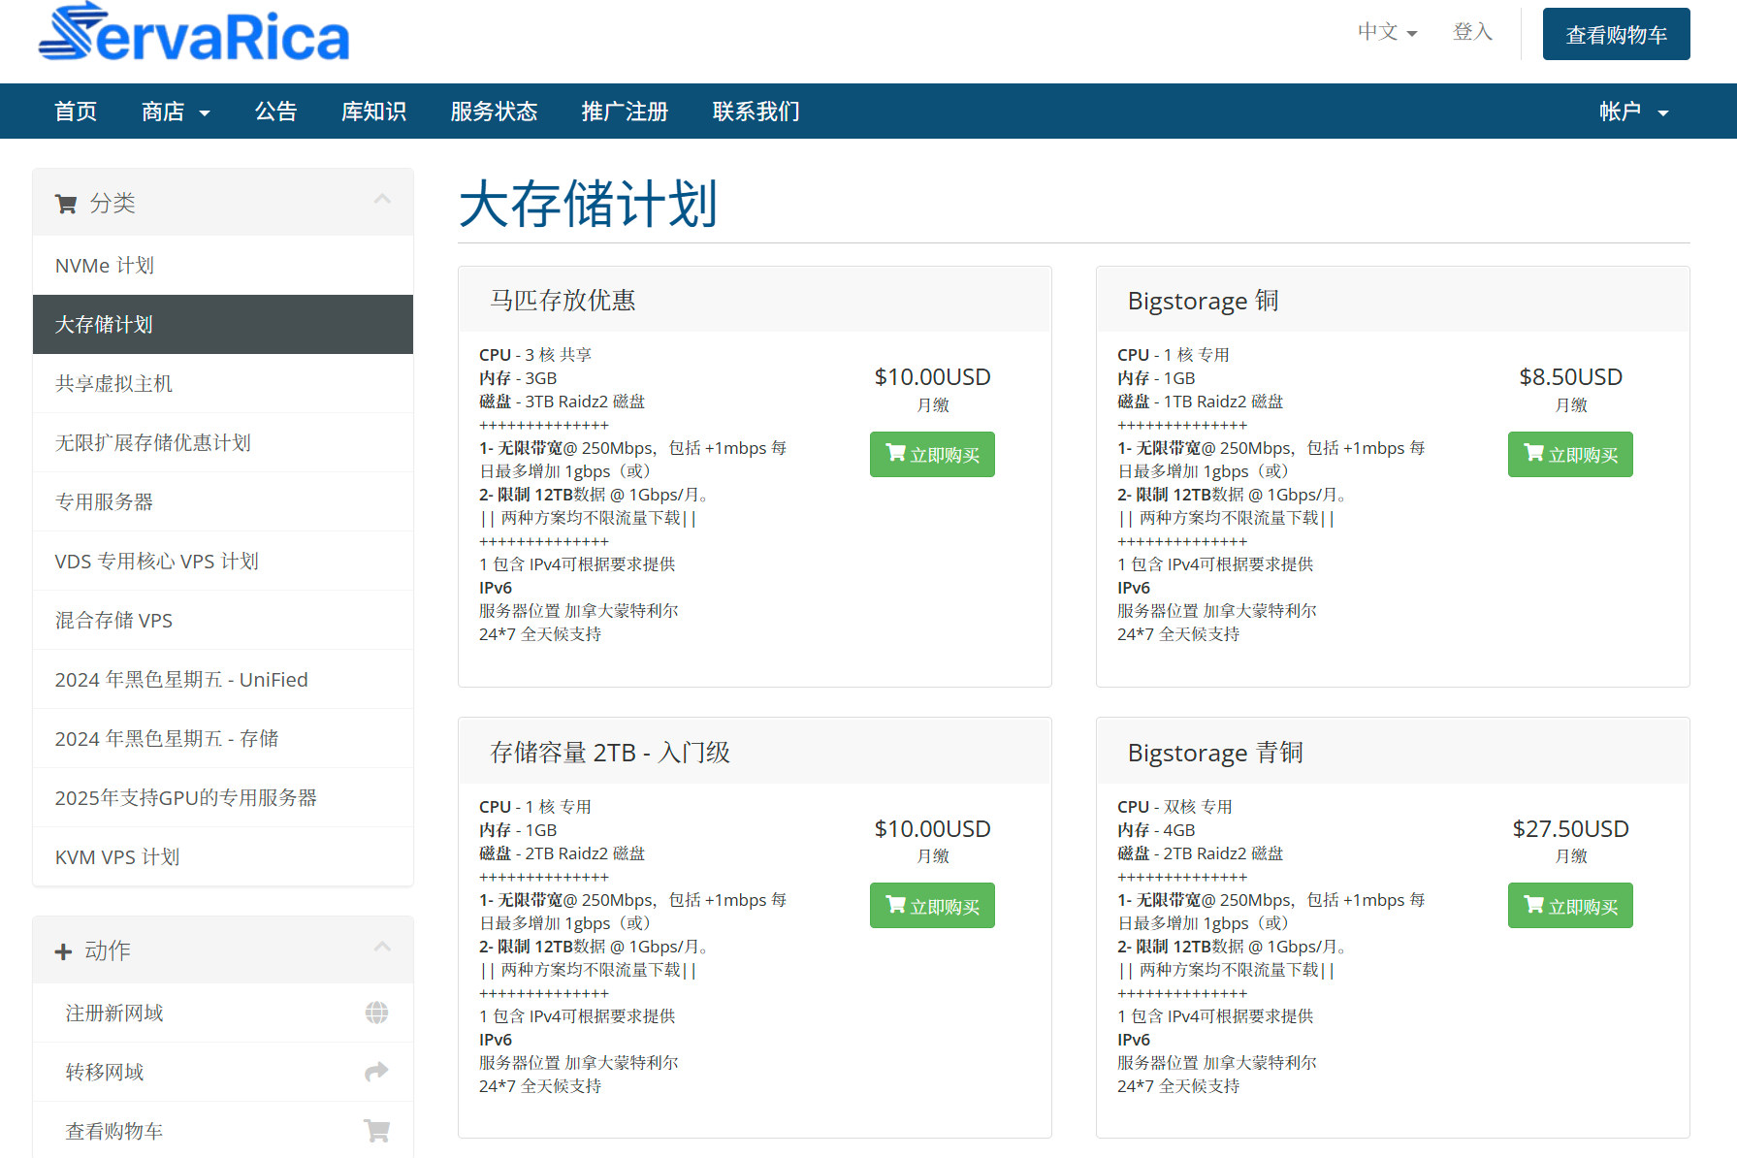The image size is (1737, 1158).
Task: Select 无限扩展存储优惠计划 category
Action: pyautogui.click(x=223, y=443)
